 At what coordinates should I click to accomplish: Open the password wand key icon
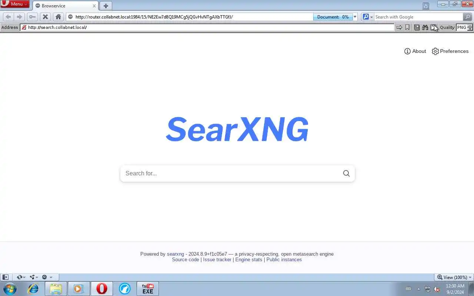tap(32, 17)
